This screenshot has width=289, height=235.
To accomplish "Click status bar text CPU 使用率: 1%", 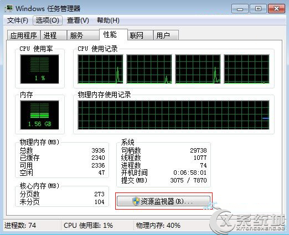I will tap(88, 226).
